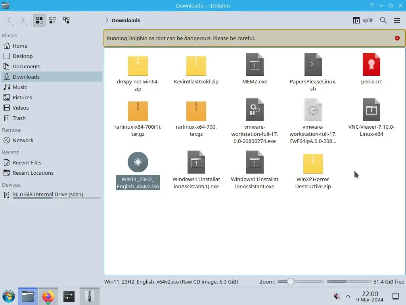The height and width of the screenshot is (305, 406).
Task: Open Pictures in Places
Action: [51, 98]
